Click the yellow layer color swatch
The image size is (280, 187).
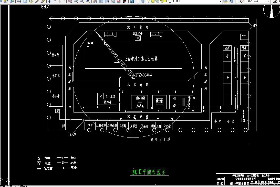tap(165, 2)
